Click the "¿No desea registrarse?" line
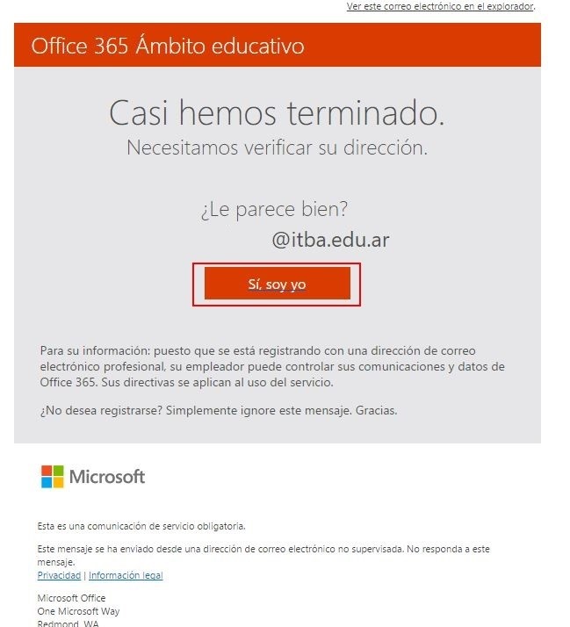Screen dimensions: 570x627 coord(219,411)
